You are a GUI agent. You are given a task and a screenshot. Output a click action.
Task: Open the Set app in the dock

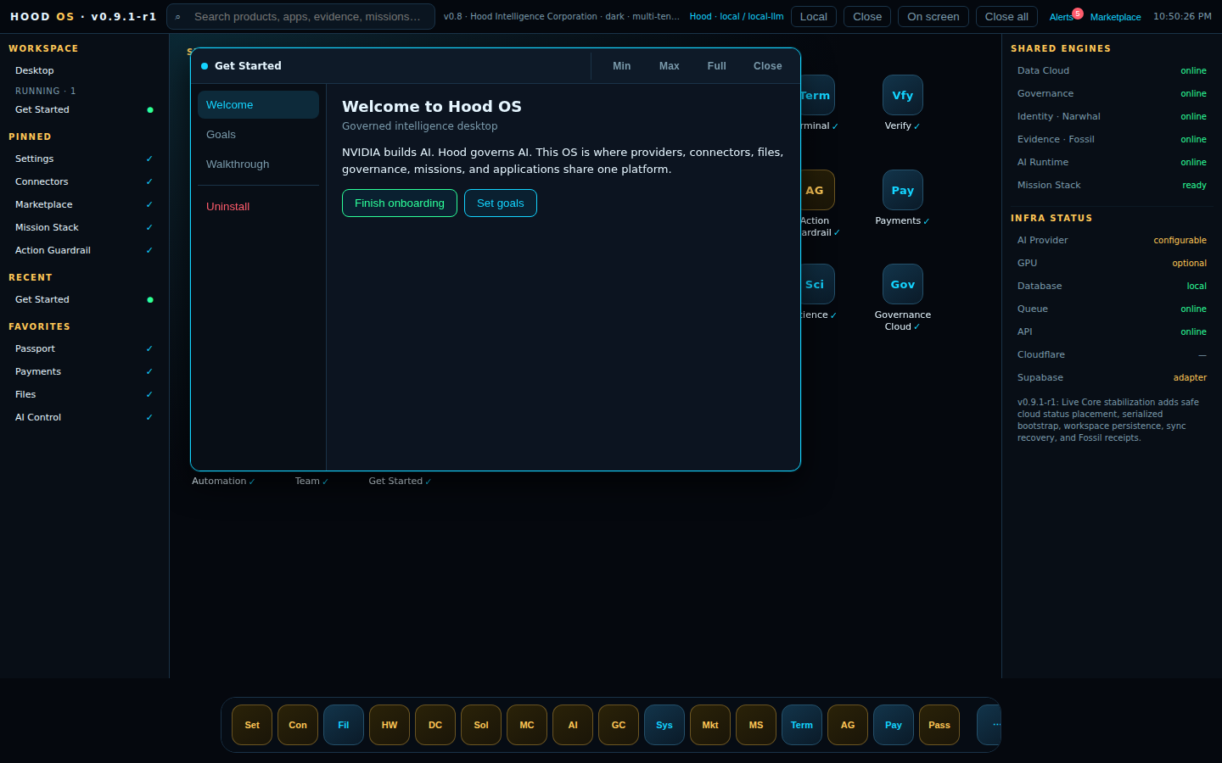[x=252, y=725]
